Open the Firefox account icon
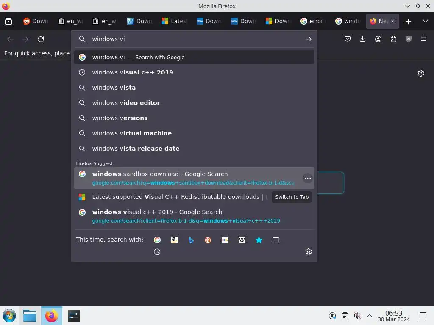 point(378,39)
